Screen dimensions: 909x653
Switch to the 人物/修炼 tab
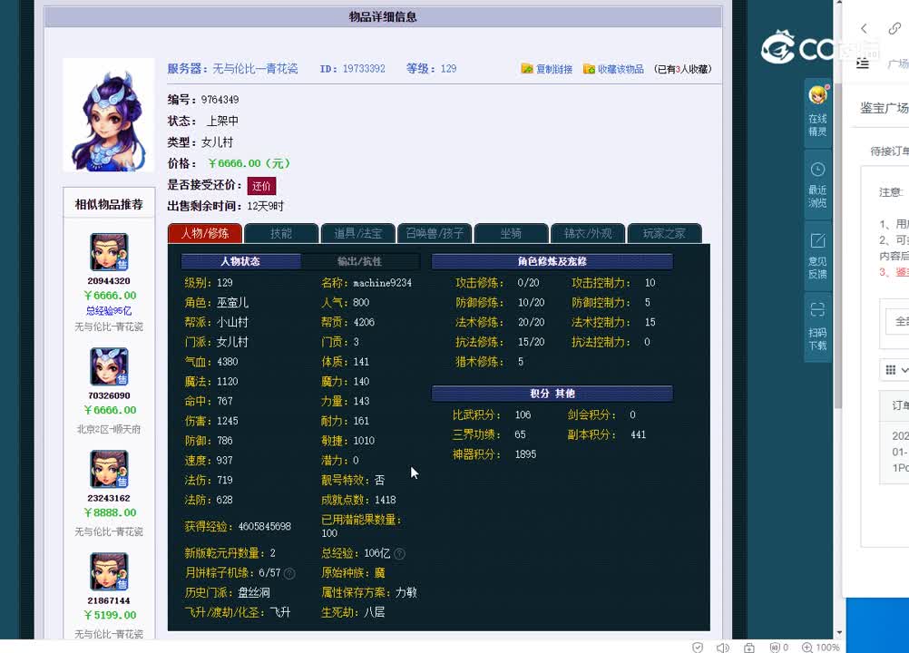coord(205,233)
